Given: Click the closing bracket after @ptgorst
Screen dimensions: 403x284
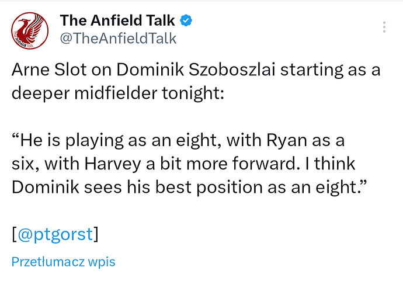Looking at the screenshot, I should click(x=96, y=234).
